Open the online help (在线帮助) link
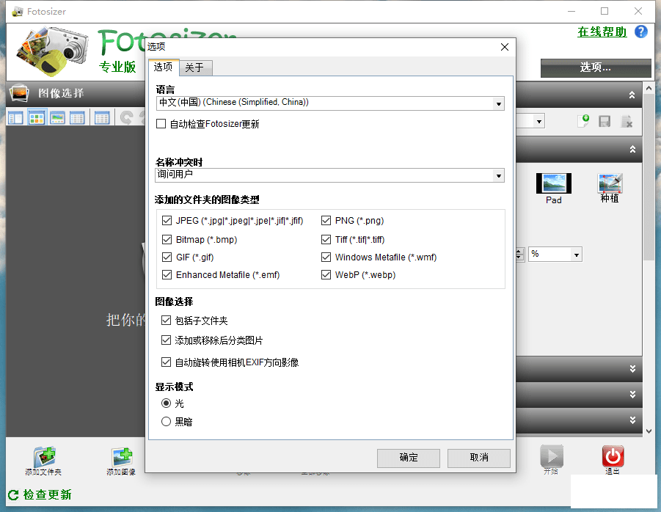The image size is (661, 512). coord(602,32)
